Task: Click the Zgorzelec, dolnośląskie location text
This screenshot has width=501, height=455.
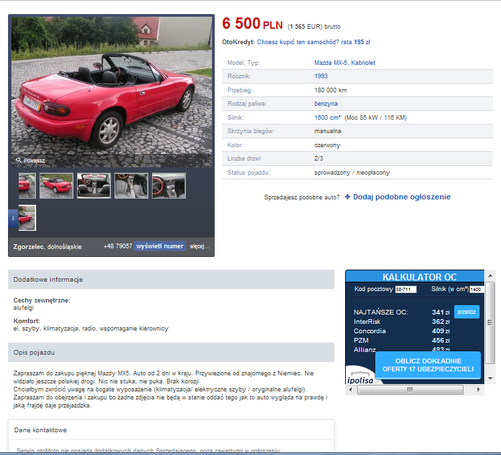Action: point(47,247)
